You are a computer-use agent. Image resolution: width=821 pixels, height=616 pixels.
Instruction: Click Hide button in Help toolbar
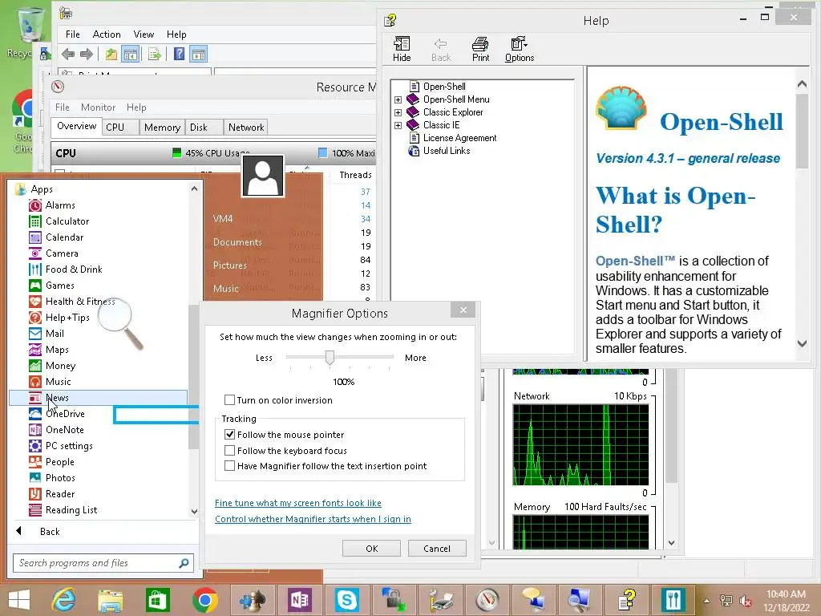pyautogui.click(x=402, y=49)
